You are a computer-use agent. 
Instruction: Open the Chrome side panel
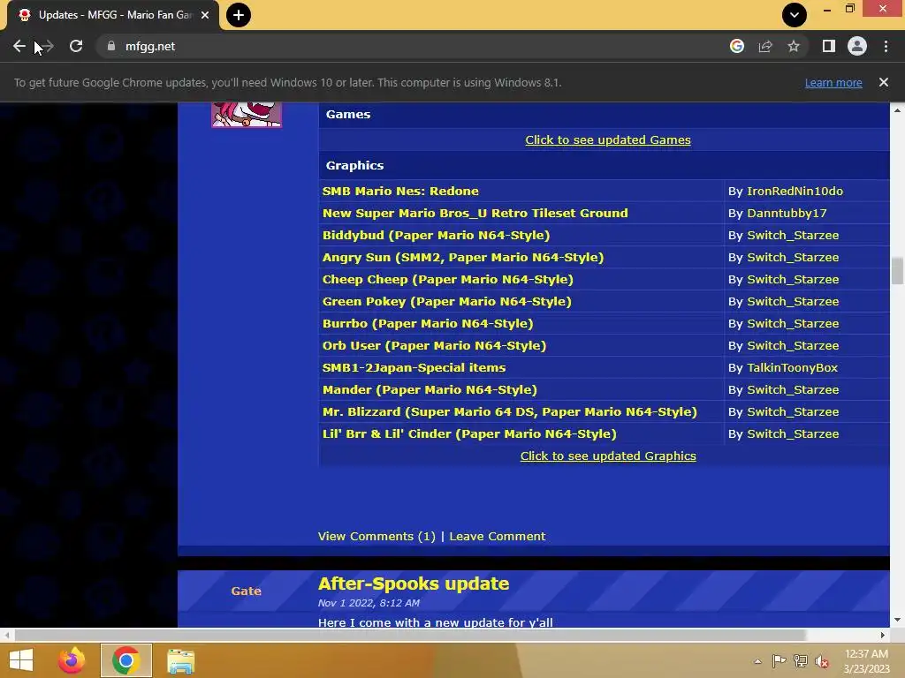[829, 46]
